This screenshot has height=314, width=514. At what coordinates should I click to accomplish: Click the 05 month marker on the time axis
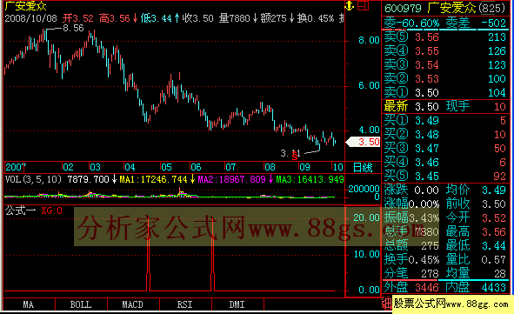tap(166, 167)
